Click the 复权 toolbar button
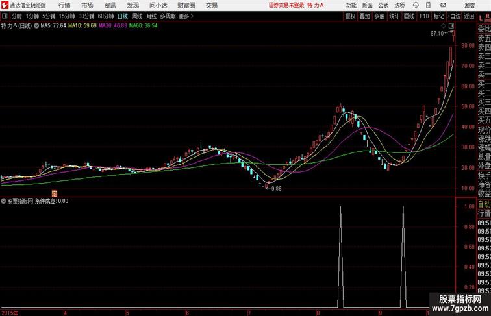491x316 pixels. pyautogui.click(x=351, y=16)
